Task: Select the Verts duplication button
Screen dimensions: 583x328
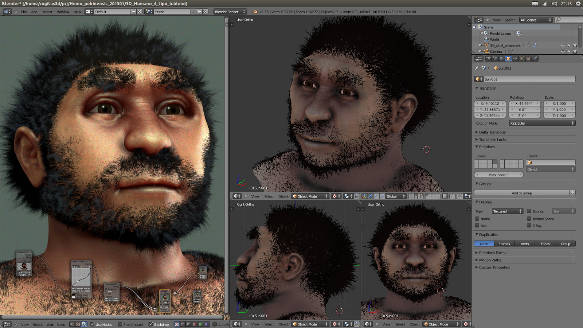Action: coord(524,243)
